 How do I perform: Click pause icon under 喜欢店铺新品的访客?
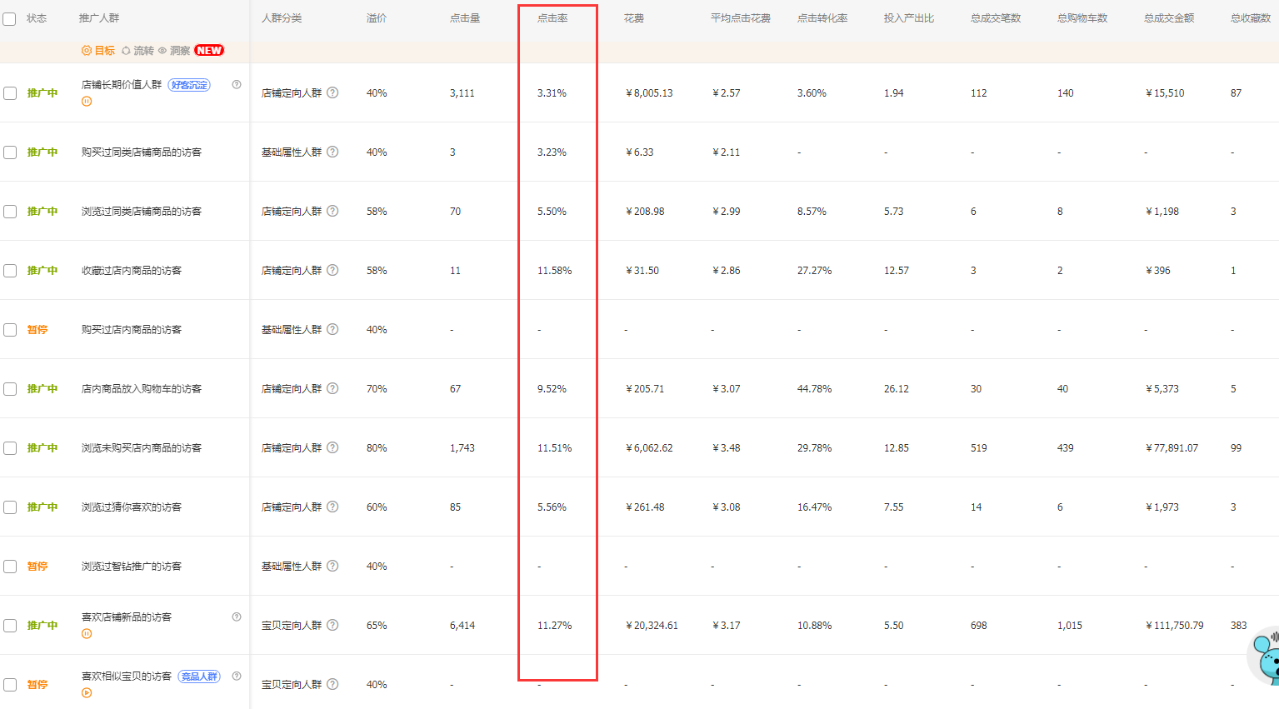[x=87, y=634]
